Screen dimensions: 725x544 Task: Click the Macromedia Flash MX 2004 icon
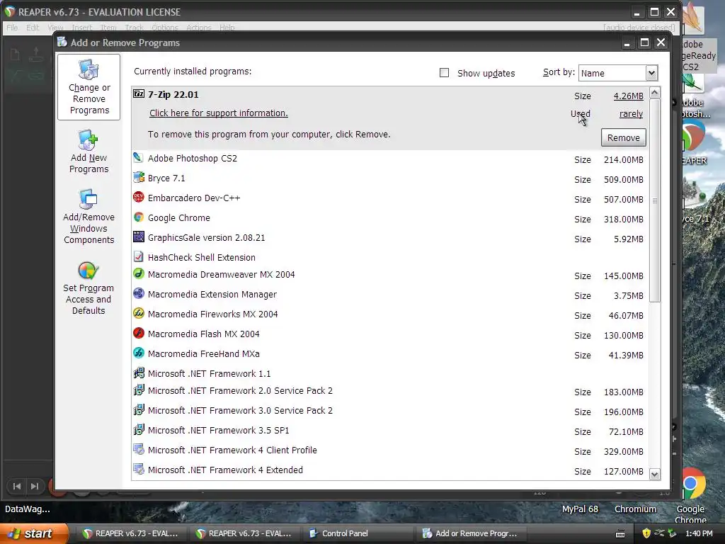pyautogui.click(x=138, y=334)
